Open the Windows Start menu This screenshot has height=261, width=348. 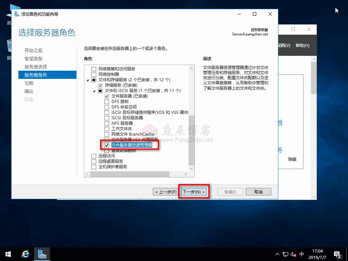tap(7, 254)
